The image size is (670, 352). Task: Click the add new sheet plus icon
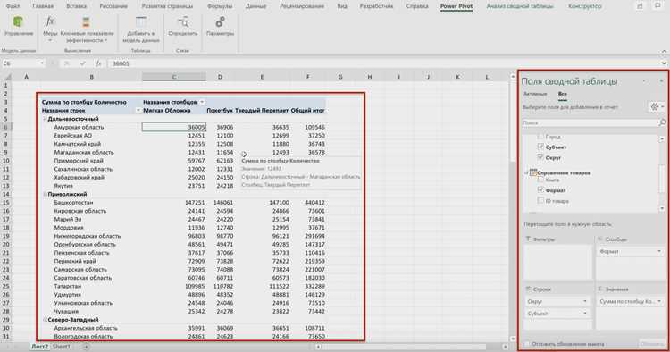point(86,347)
